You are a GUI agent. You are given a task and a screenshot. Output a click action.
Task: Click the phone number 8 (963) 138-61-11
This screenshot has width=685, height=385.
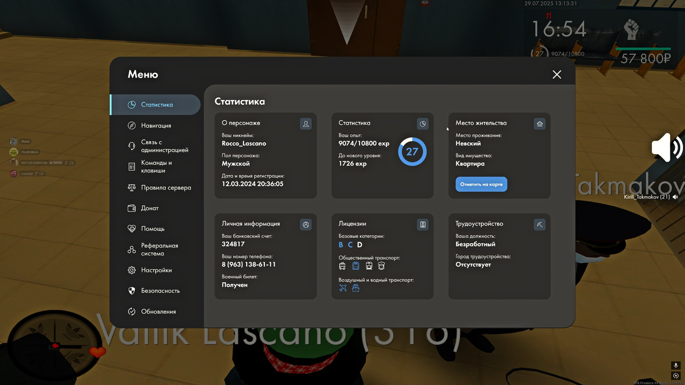click(249, 265)
